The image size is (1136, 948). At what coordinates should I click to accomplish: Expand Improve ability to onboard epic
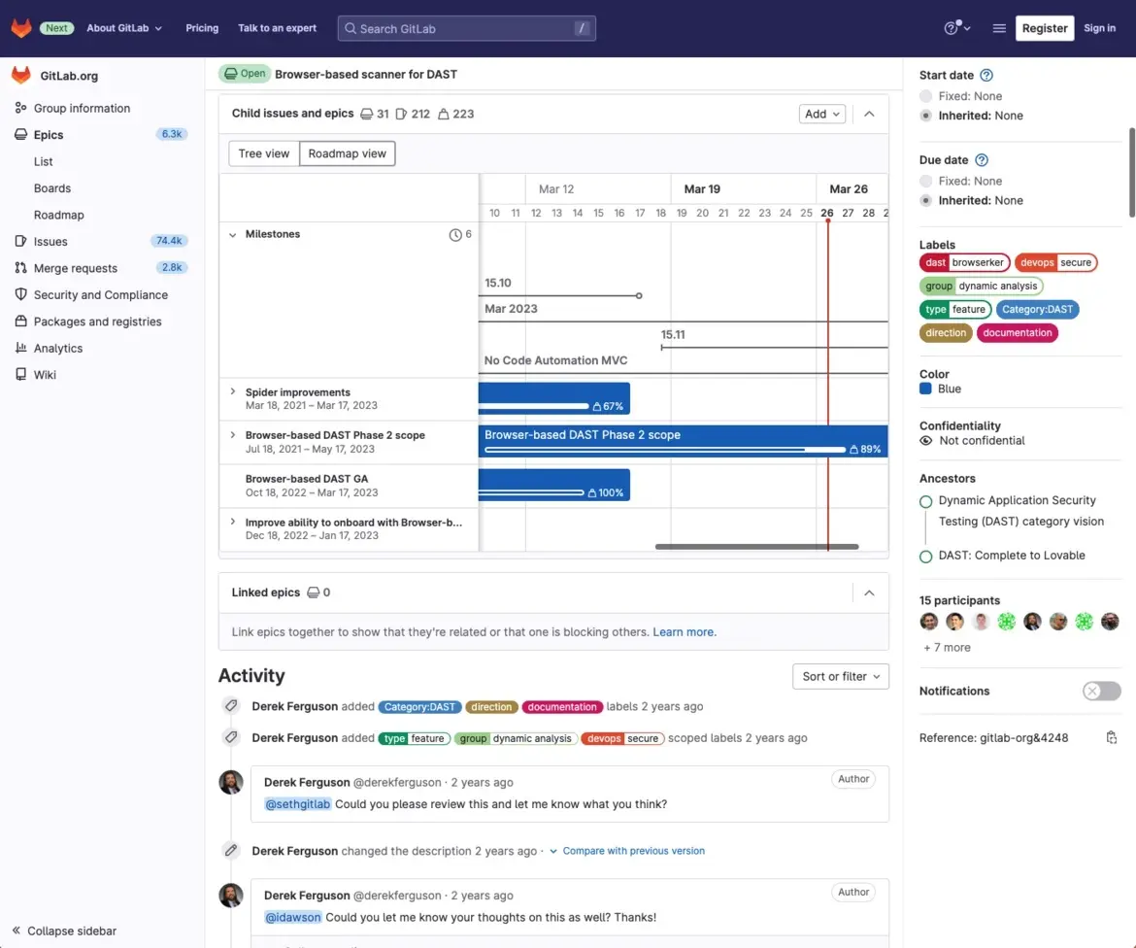coord(233,522)
